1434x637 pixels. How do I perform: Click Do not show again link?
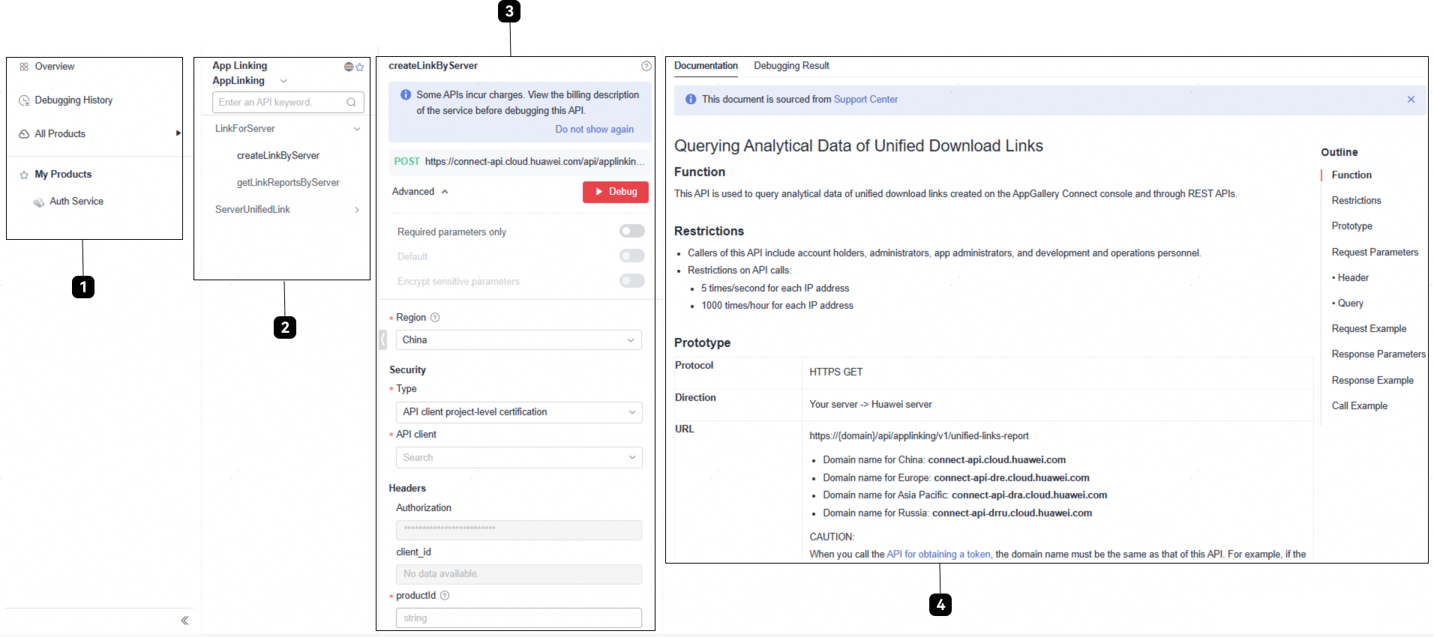[594, 130]
